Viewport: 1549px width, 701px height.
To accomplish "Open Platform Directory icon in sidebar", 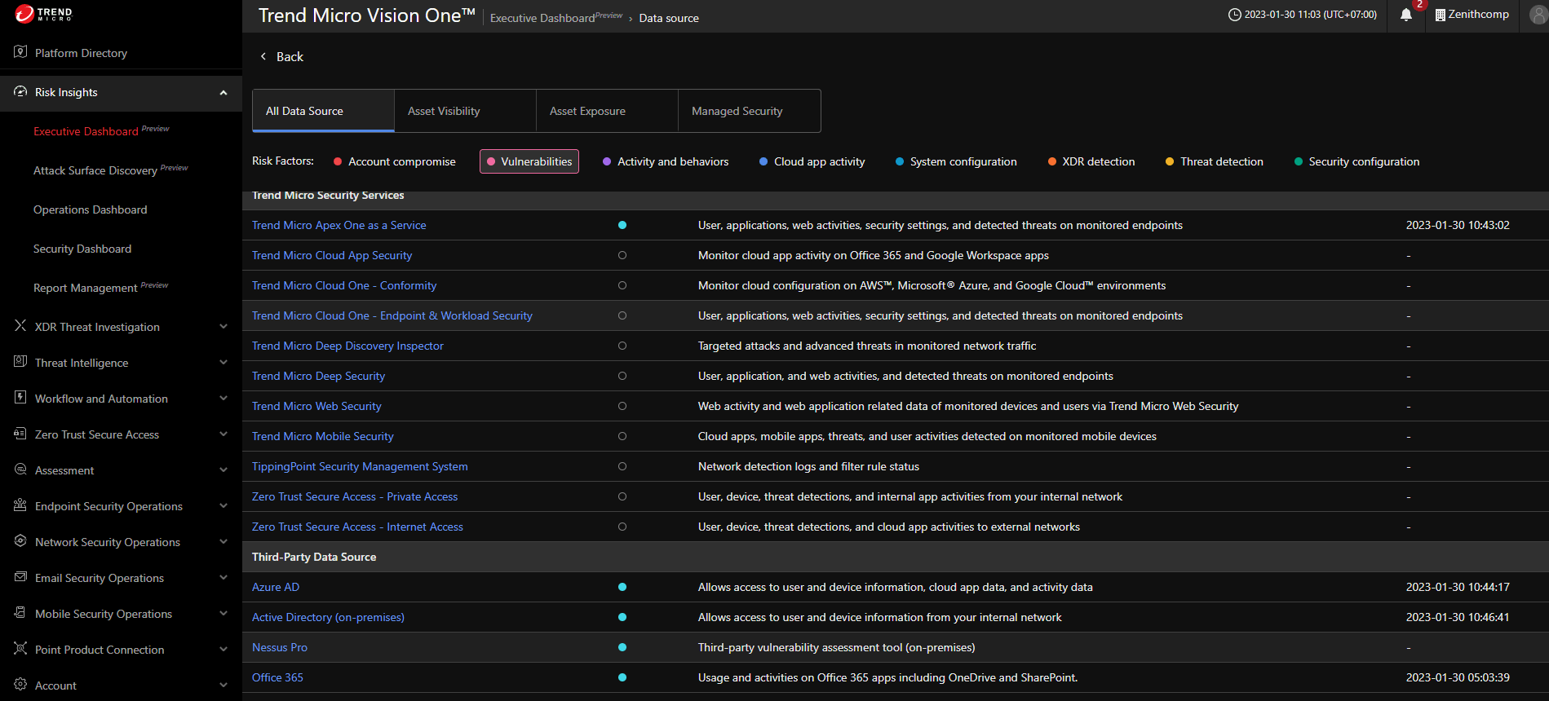I will point(20,52).
